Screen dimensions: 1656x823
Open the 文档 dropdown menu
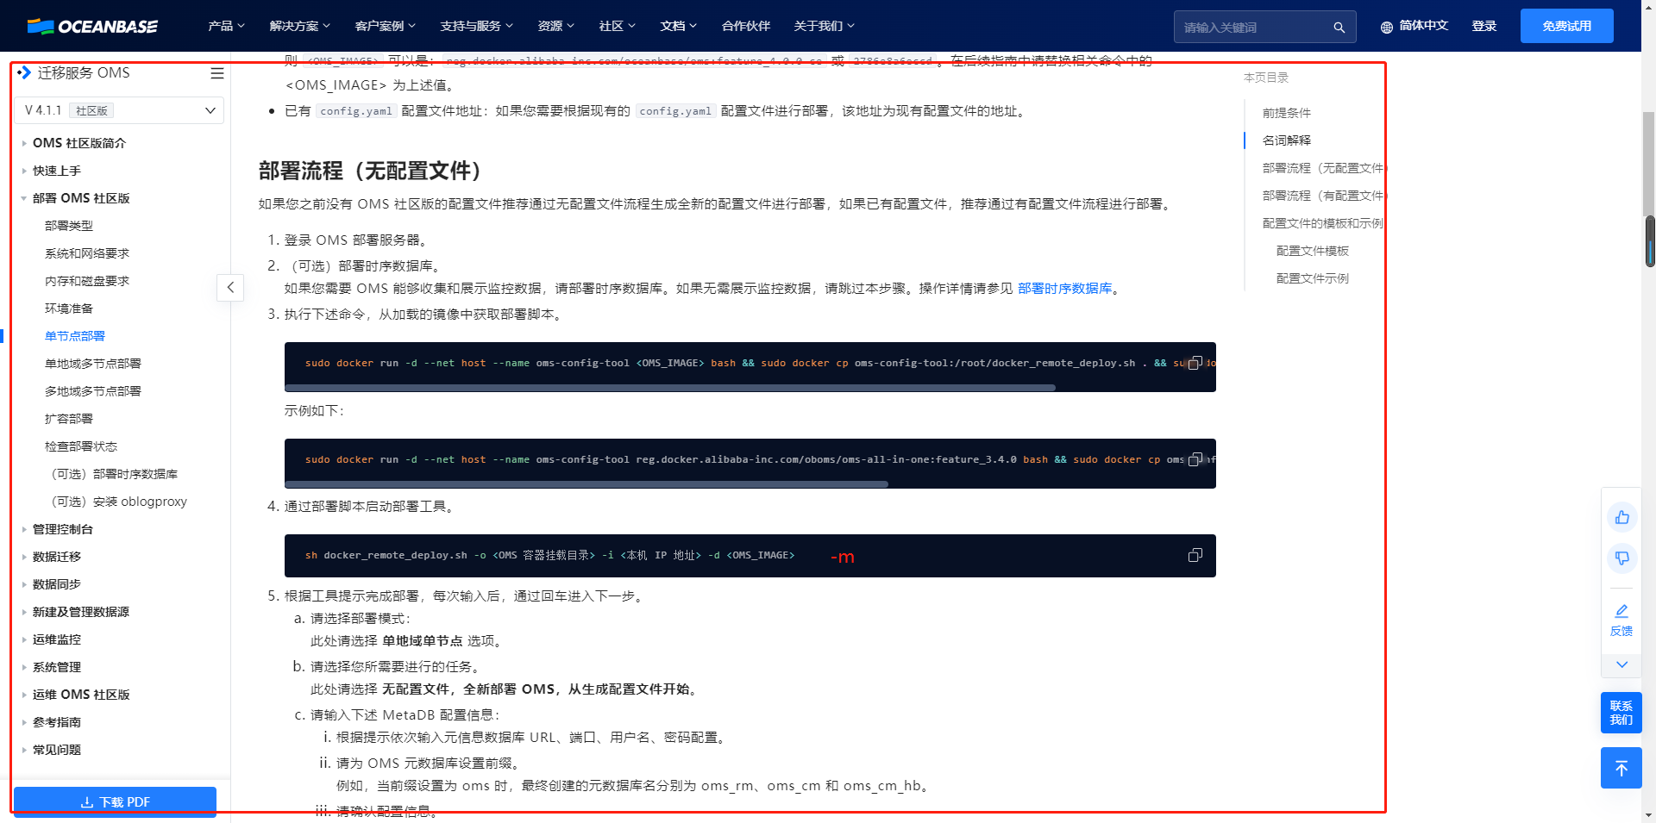tap(678, 26)
